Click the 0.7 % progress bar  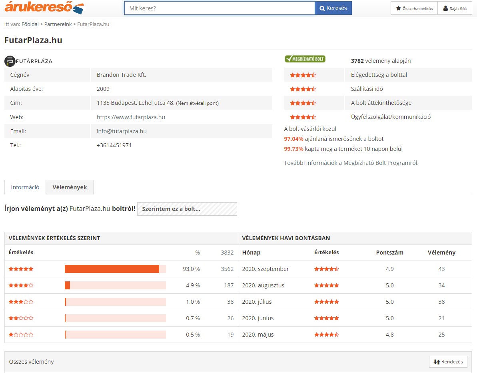tap(116, 318)
